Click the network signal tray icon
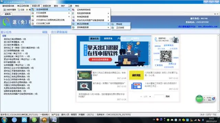This screenshot has height=123, width=220. coord(195,120)
